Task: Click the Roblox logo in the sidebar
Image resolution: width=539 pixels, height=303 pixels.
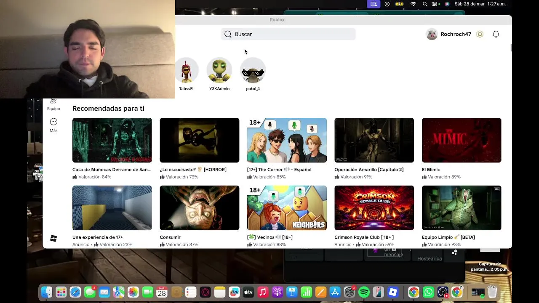Action: tap(53, 238)
